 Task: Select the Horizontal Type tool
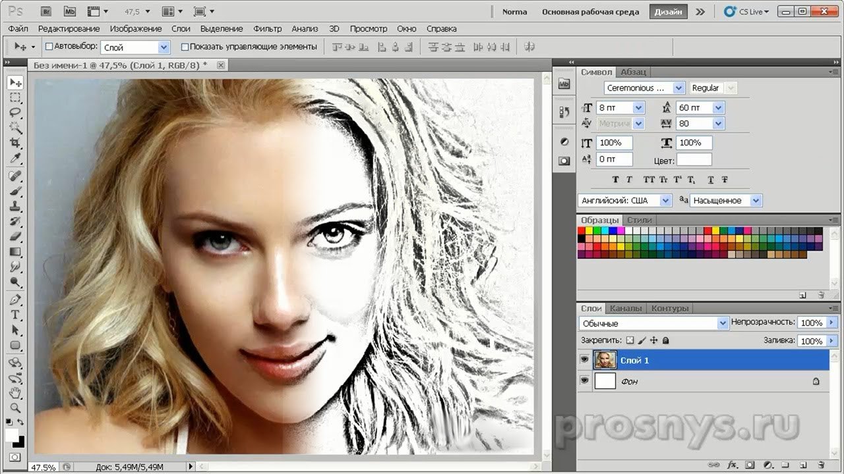[x=16, y=315]
